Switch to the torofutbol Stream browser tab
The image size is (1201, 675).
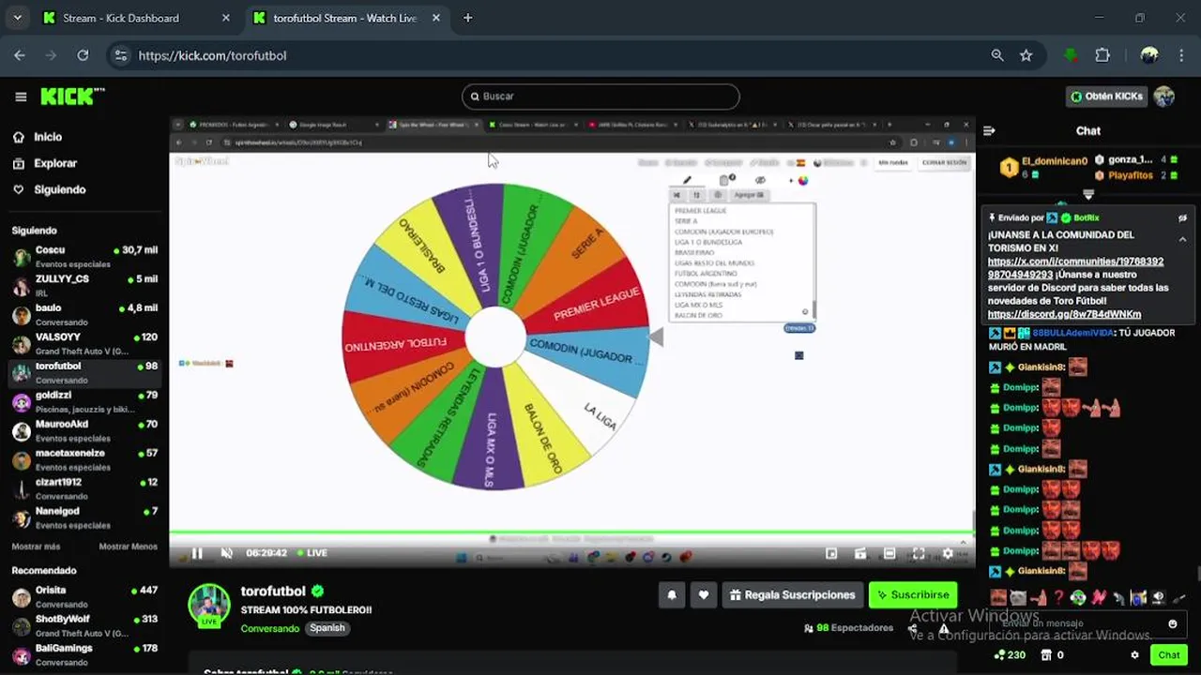coord(347,18)
